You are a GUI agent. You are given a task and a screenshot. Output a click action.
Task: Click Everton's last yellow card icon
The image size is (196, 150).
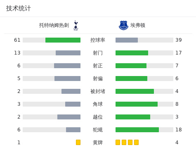[136, 143]
